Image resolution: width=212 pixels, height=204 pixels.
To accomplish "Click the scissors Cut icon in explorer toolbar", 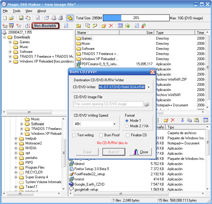I will point(182,120).
